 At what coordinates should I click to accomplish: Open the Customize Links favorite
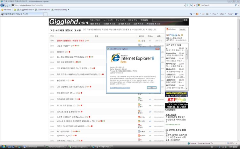[x=43, y=10]
